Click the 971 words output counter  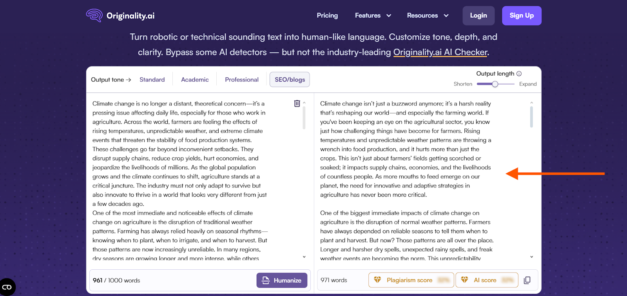(x=334, y=280)
